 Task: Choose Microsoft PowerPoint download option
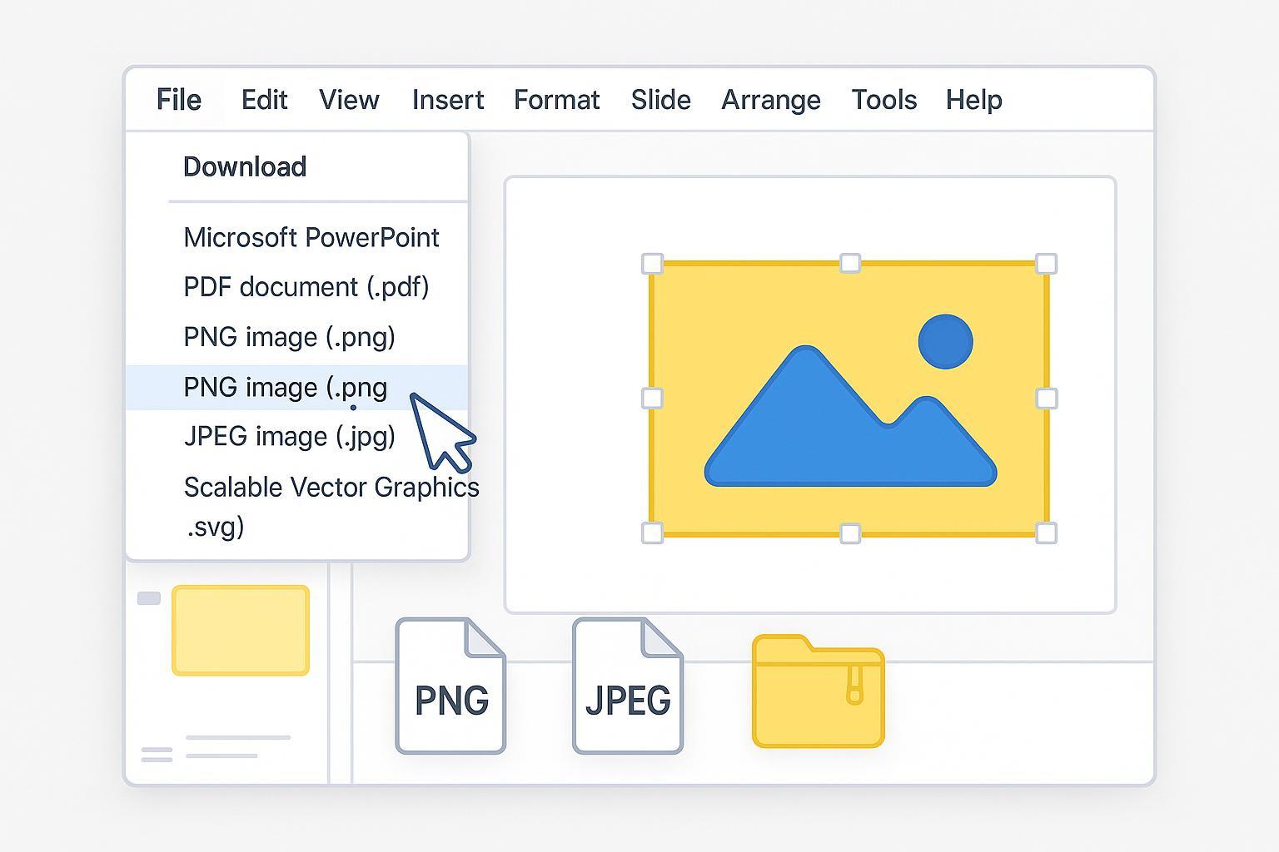click(311, 238)
